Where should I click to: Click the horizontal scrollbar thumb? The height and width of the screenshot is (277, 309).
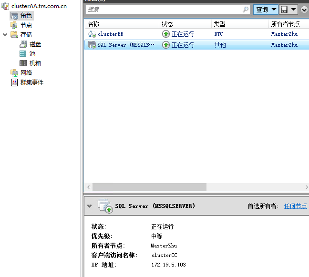[x=149, y=187]
